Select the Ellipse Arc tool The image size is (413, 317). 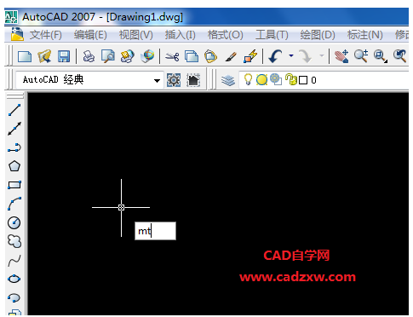pos(14,297)
